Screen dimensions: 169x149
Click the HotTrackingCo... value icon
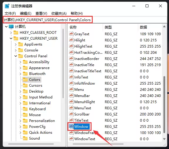(71, 52)
